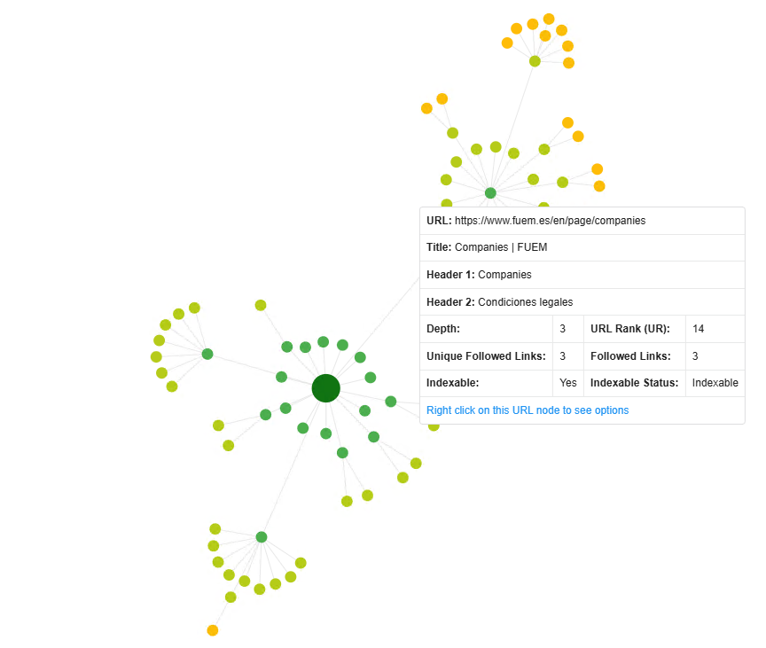Select the "Companies | FUEM" title row
The image size is (766, 648).
click(582, 247)
